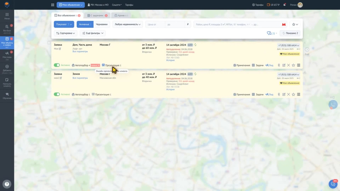
Task: Refresh date icon in Дом, Часть дома row
Action: (x=195, y=45)
